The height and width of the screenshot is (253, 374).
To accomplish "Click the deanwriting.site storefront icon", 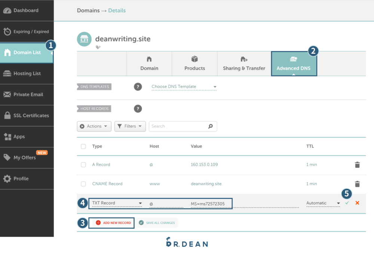I will click(x=84, y=39).
